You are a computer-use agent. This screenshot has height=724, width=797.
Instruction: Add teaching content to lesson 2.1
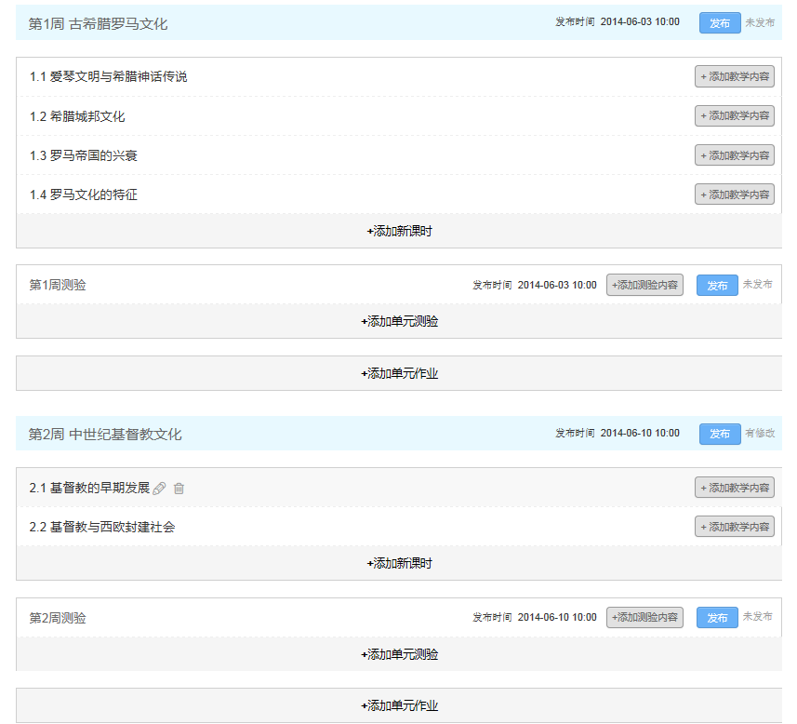tap(735, 488)
